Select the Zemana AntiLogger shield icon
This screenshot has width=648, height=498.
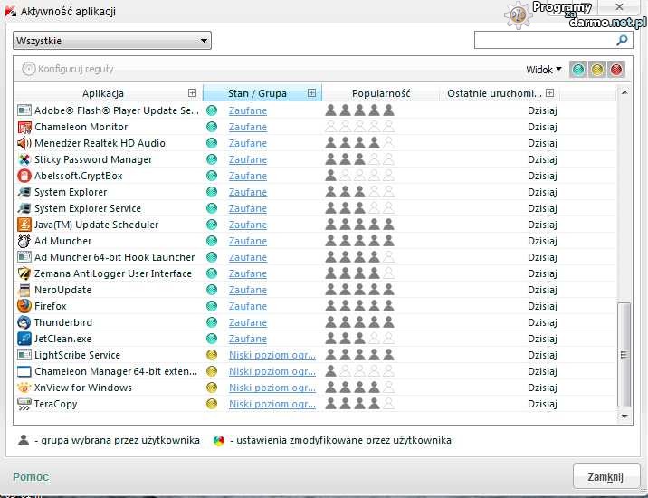24,273
